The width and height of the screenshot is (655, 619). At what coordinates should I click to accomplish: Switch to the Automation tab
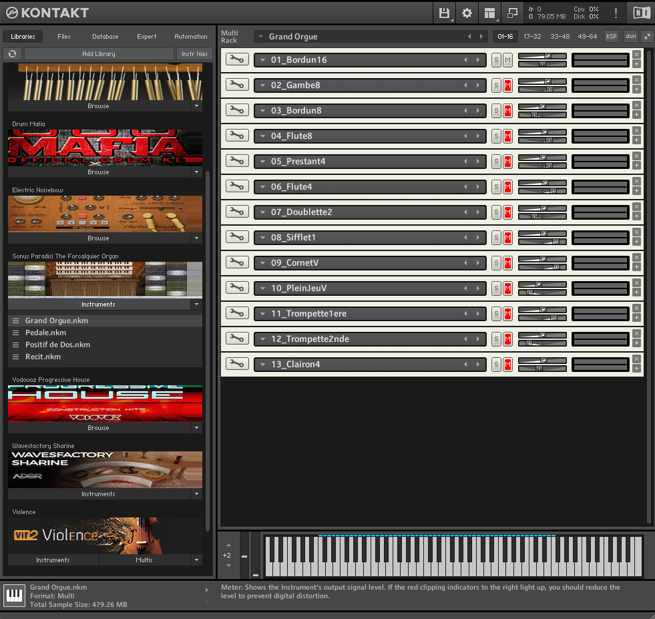190,36
